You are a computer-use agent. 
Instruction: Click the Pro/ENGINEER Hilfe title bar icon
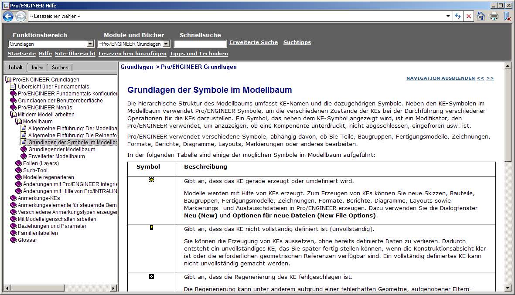click(x=6, y=5)
